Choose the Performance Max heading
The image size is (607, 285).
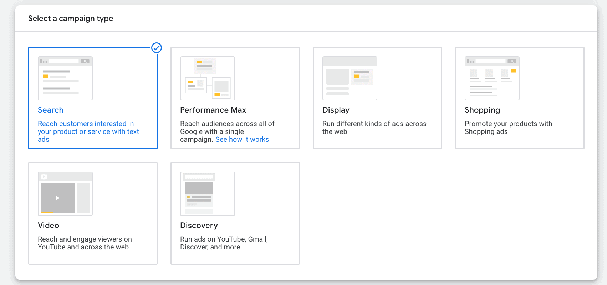(x=213, y=110)
